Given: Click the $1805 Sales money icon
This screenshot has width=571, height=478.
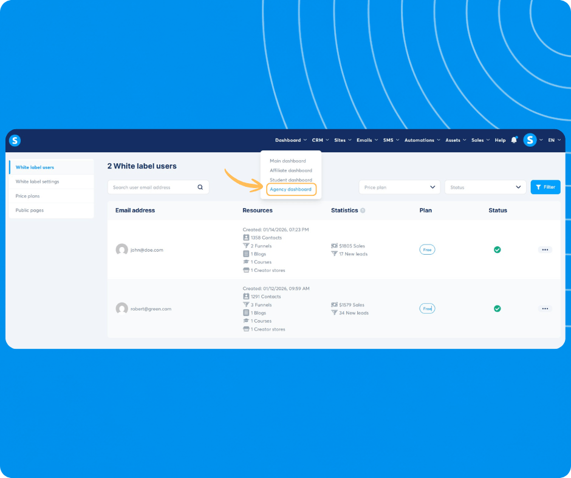Looking at the screenshot, I should [334, 246].
